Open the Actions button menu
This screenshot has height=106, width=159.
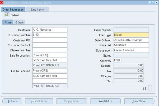[x=12, y=101]
